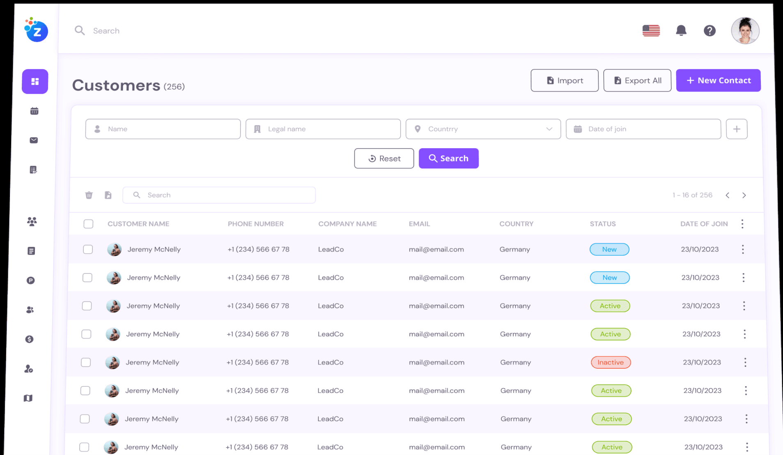
Task: Open the document list sidebar icon
Action: pos(31,251)
